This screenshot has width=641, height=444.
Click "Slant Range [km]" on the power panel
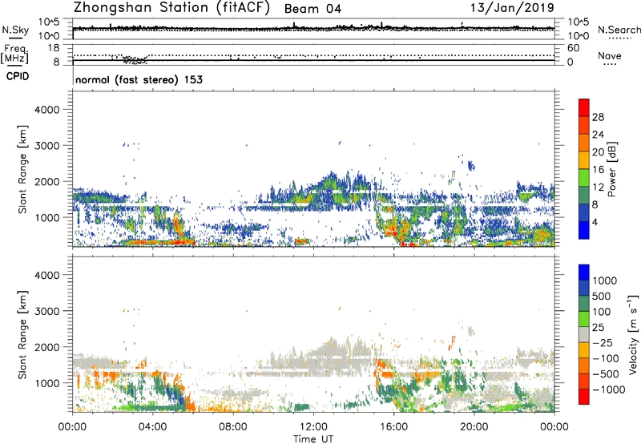click(22, 170)
